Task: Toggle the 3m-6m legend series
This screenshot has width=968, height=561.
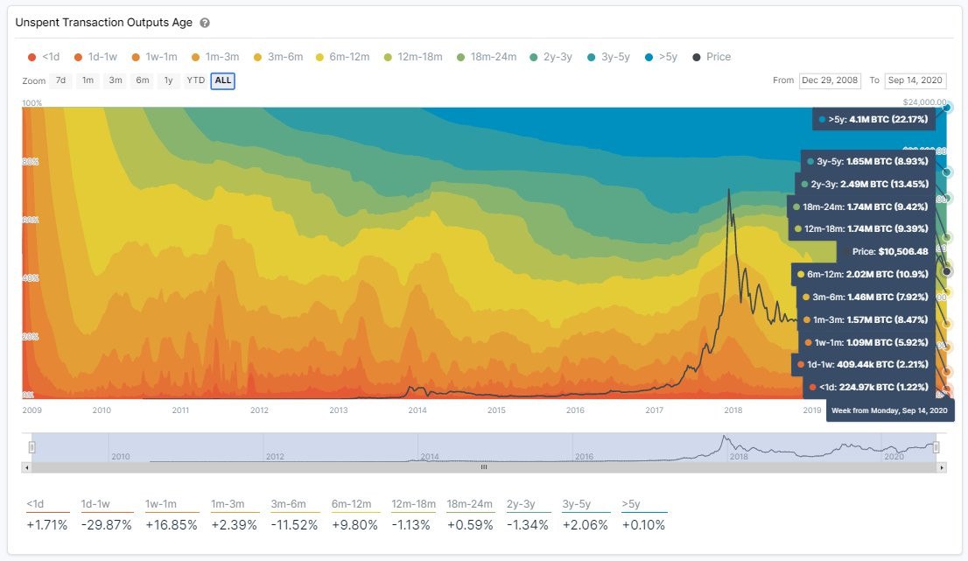Action: pyautogui.click(x=278, y=57)
